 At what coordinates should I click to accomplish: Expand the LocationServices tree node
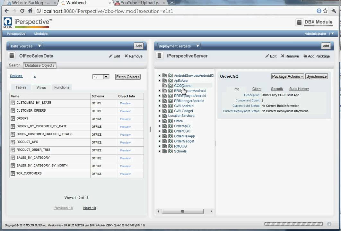tap(160, 116)
